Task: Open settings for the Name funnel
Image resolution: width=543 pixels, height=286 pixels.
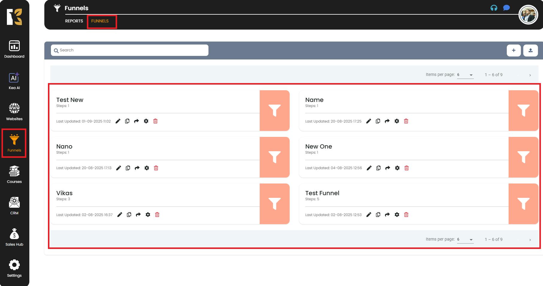Action: click(x=397, y=121)
